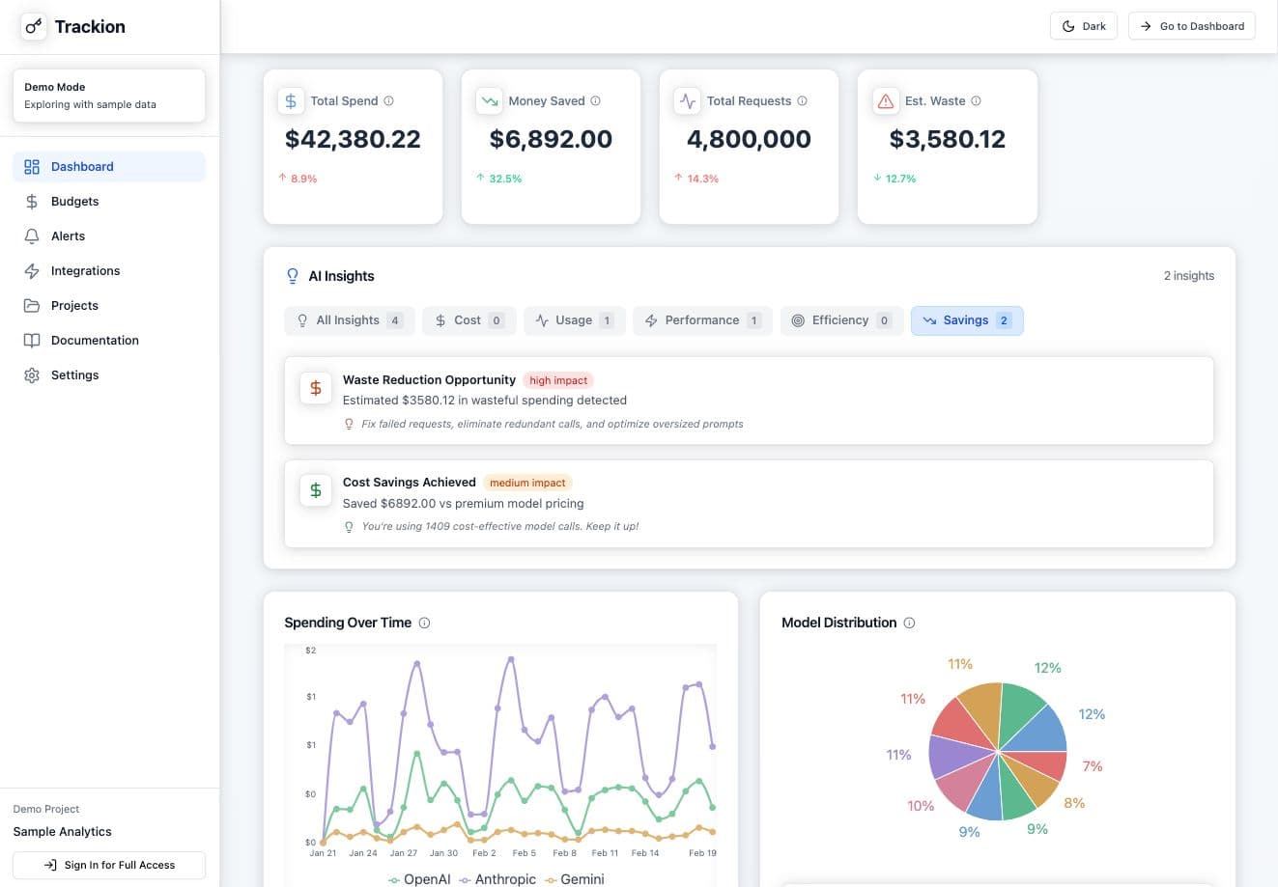Click Go to Dashboard

(1192, 26)
